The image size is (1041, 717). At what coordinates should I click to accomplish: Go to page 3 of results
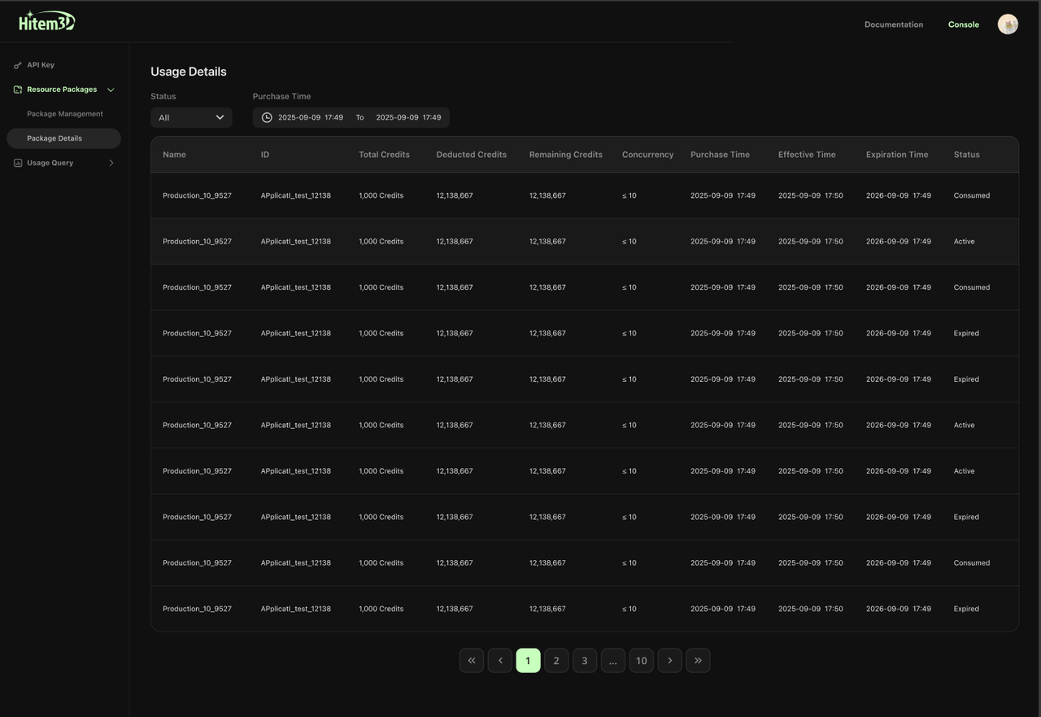[x=585, y=660]
